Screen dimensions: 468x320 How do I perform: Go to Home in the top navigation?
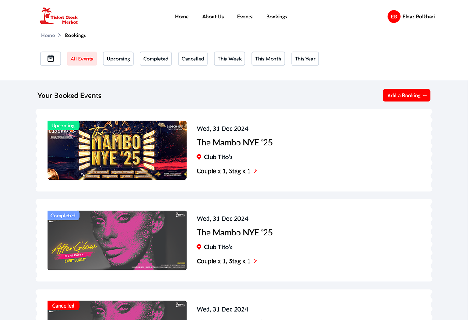click(x=182, y=17)
